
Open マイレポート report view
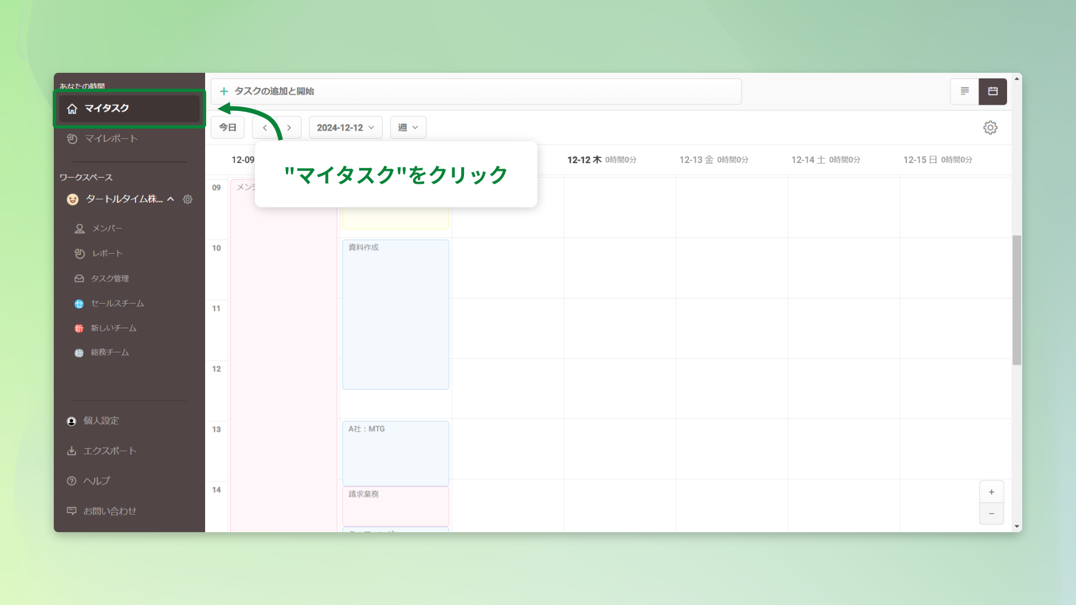(112, 138)
